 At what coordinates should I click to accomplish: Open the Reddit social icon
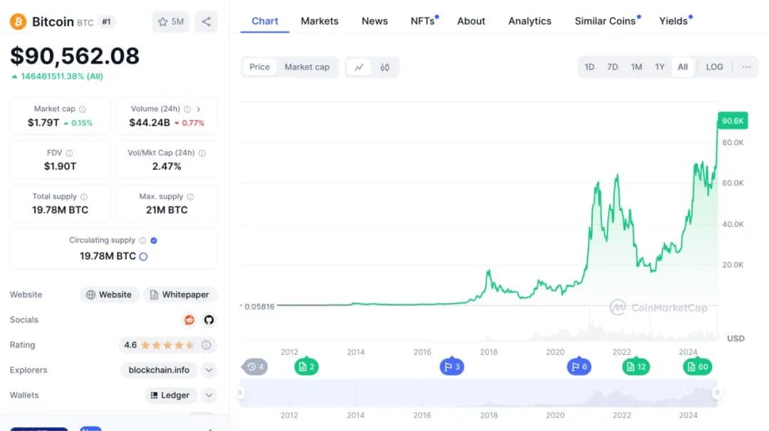(x=189, y=320)
